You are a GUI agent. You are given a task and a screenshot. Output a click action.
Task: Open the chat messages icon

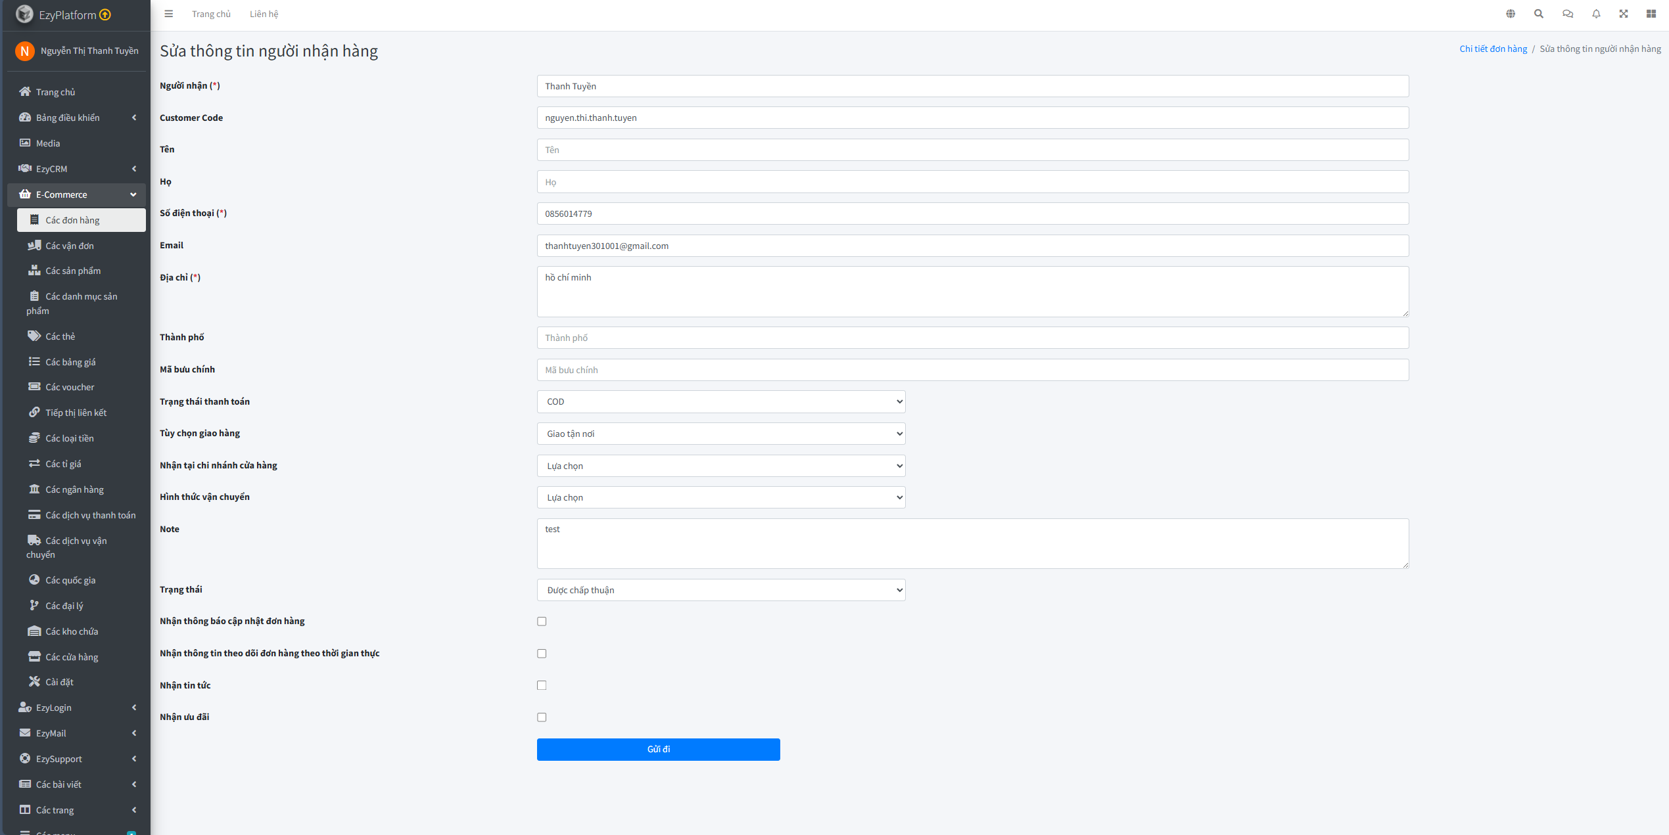coord(1568,14)
